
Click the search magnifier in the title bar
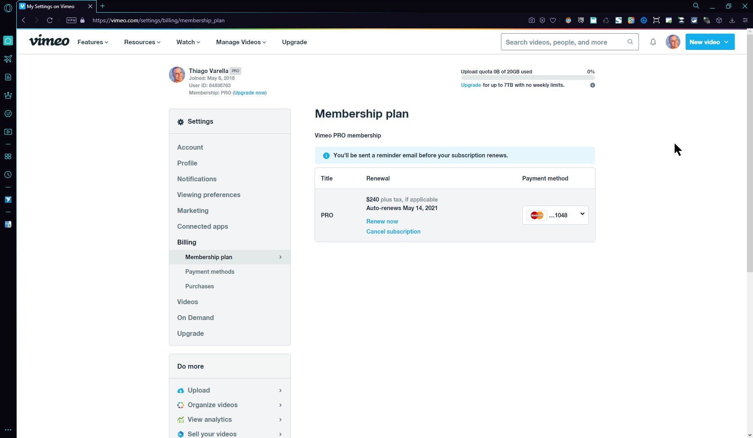(x=696, y=6)
